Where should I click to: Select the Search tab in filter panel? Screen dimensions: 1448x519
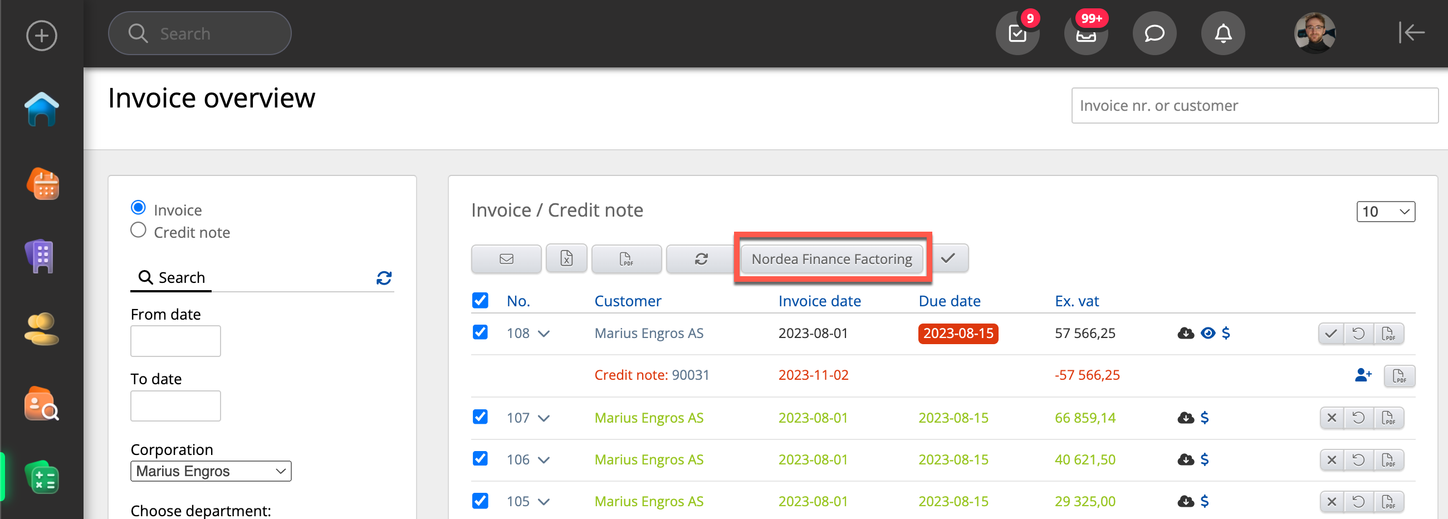pos(172,277)
